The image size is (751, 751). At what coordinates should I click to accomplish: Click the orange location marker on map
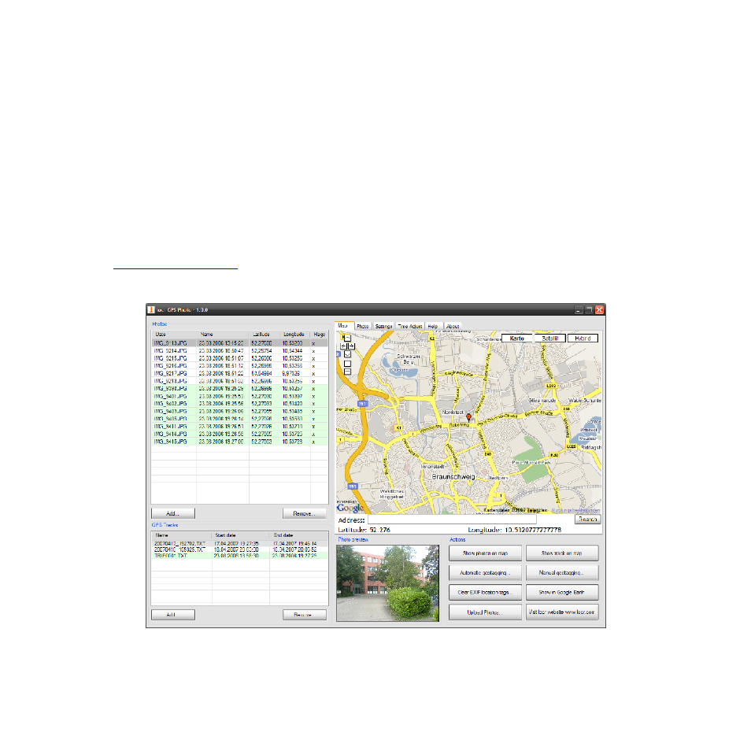469,417
